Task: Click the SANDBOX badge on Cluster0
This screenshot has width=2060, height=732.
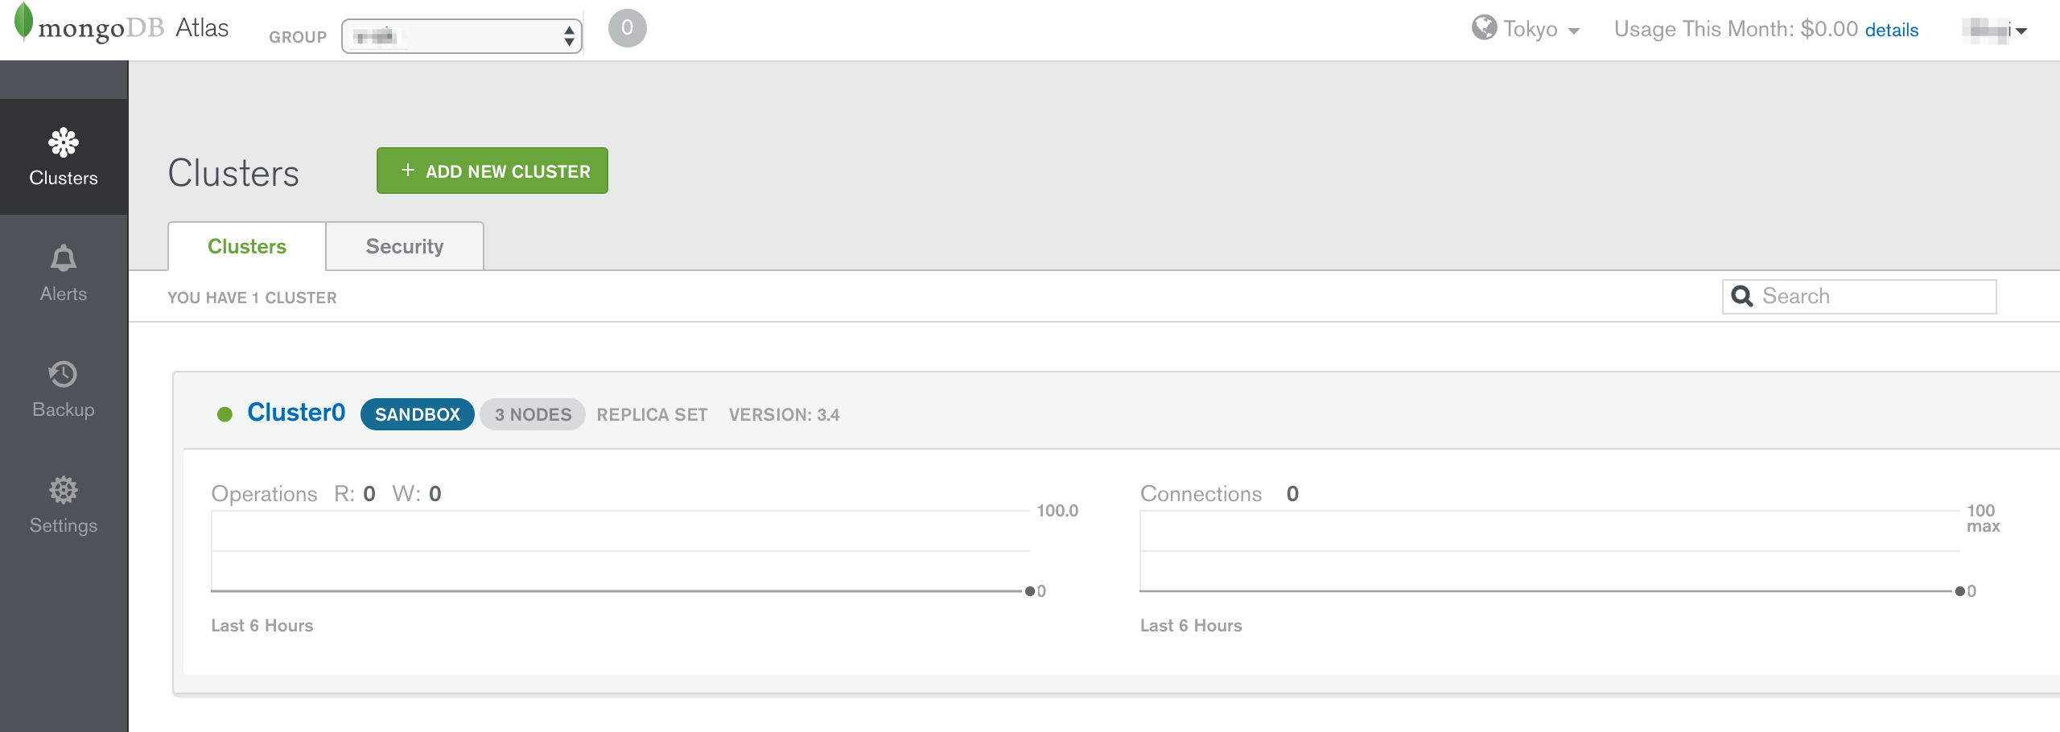Action: point(417,414)
